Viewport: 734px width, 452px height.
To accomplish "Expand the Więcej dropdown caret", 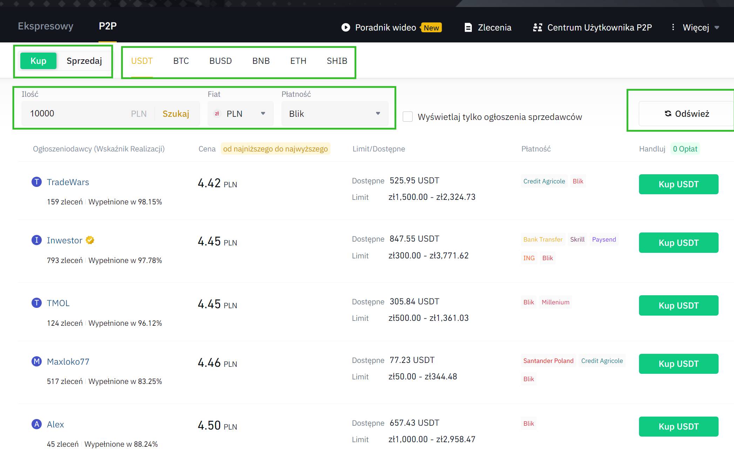I will pos(717,28).
